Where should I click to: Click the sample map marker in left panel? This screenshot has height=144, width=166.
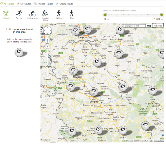(19, 53)
